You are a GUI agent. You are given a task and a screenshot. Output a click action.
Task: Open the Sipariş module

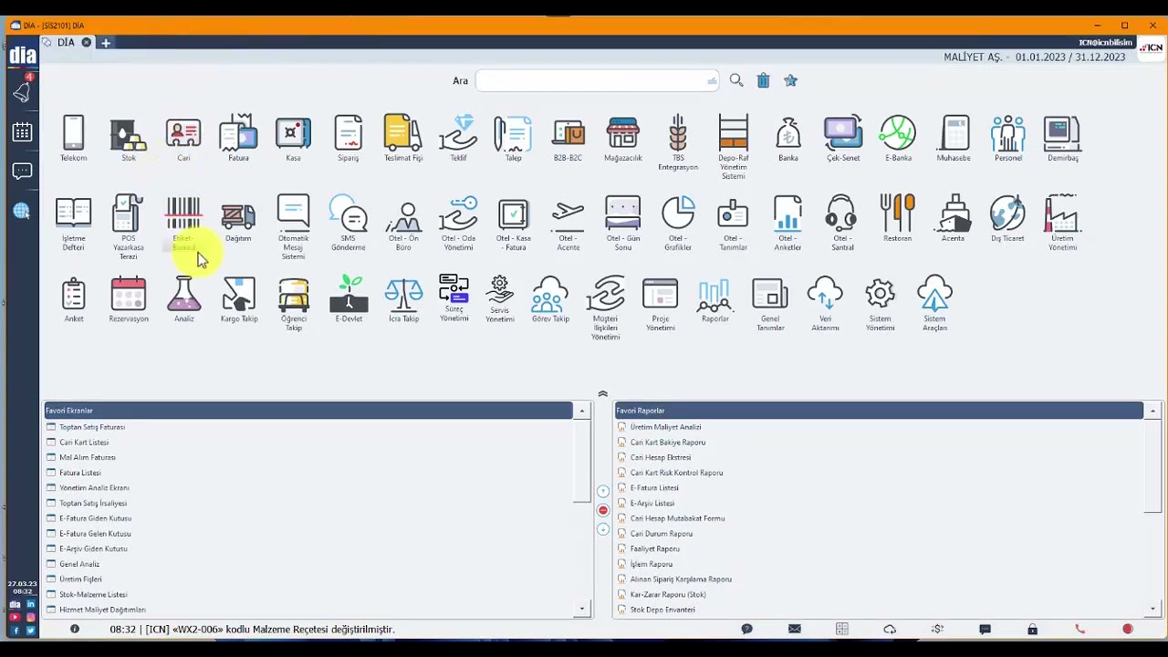point(348,139)
